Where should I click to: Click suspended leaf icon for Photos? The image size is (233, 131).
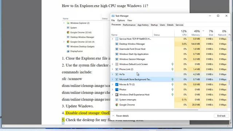172,90
